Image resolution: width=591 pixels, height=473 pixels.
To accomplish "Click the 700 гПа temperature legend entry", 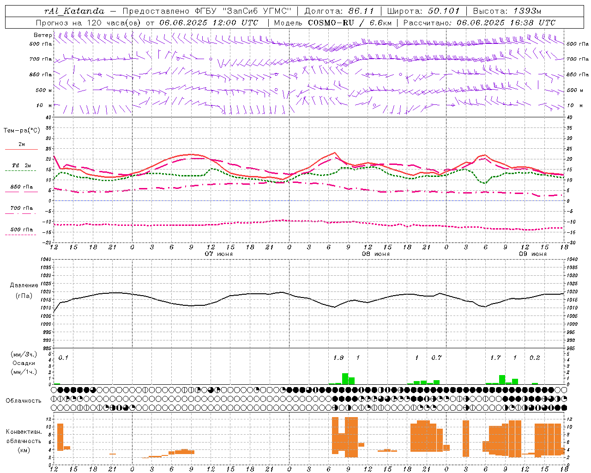I will coord(21,210).
